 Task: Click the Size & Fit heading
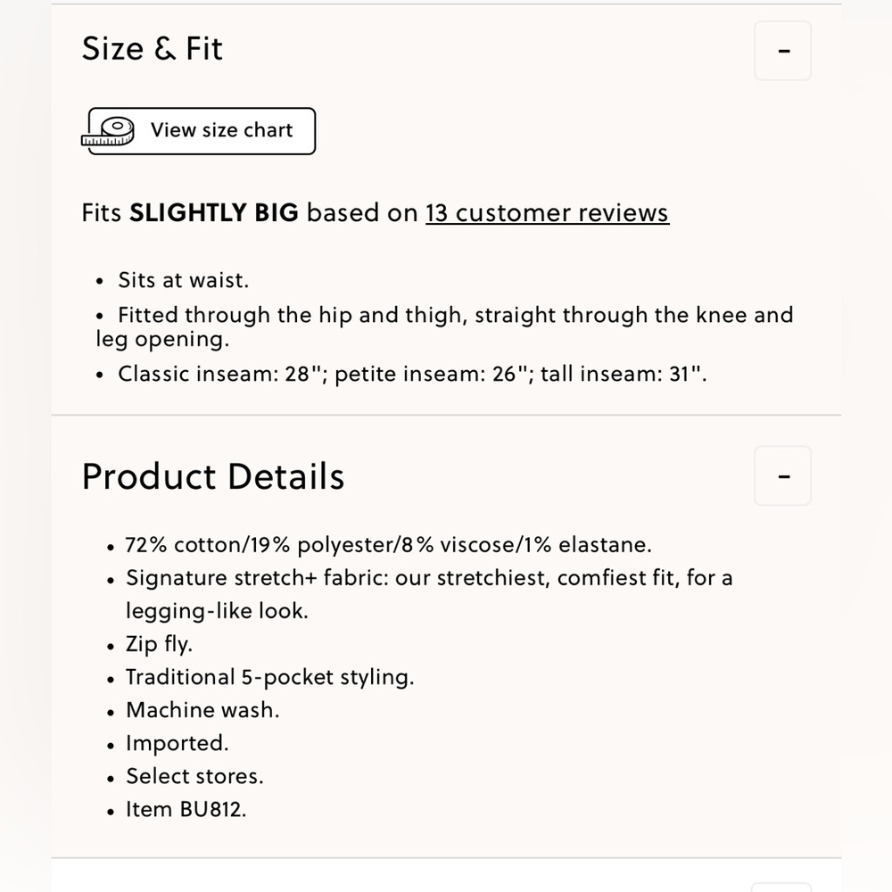coord(152,48)
